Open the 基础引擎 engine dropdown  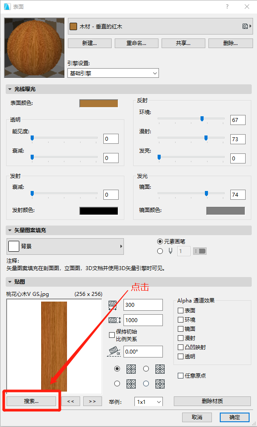point(113,73)
